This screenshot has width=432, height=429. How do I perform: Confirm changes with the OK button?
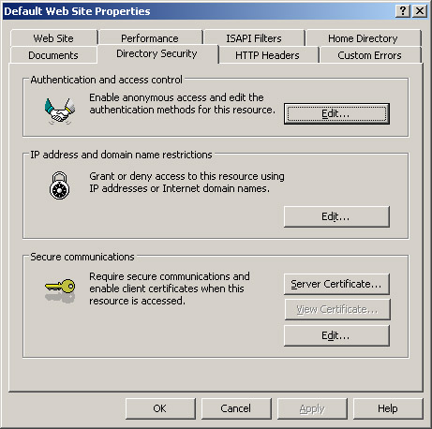160,408
